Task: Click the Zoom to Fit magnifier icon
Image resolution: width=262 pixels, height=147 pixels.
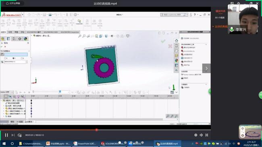Action: pyautogui.click(x=80, y=36)
